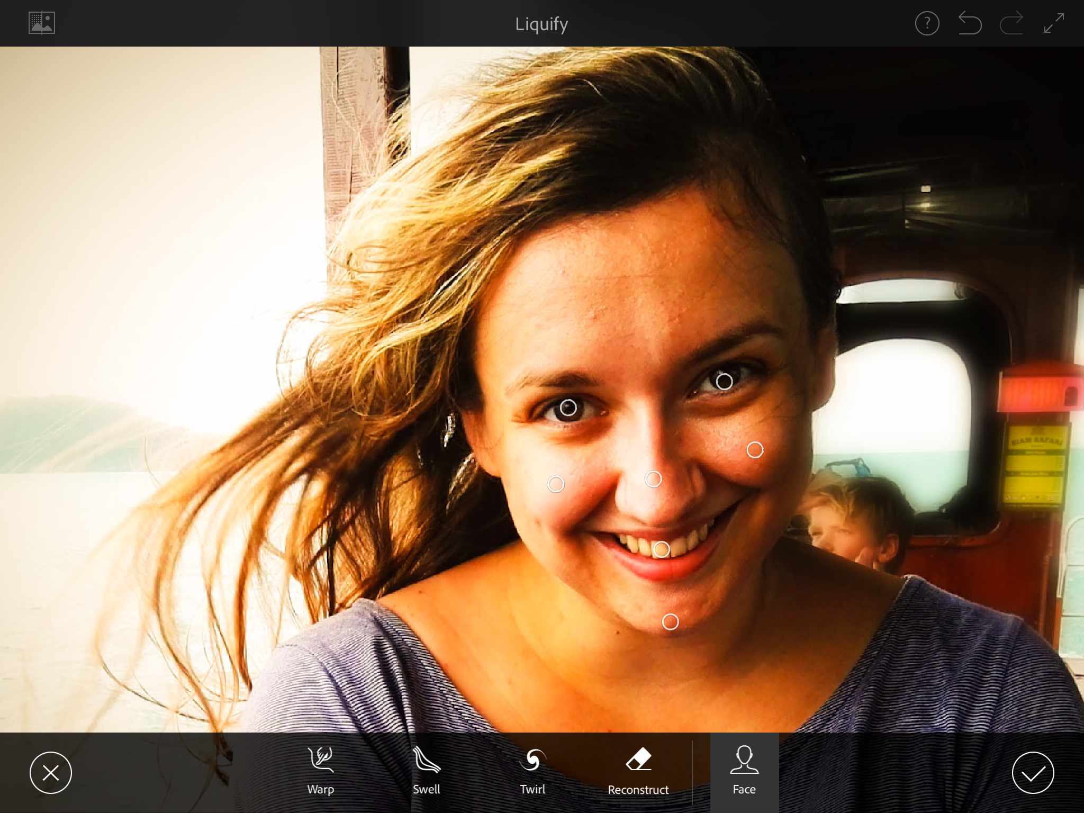Select the Twirl tool
The height and width of the screenshot is (813, 1084).
532,771
